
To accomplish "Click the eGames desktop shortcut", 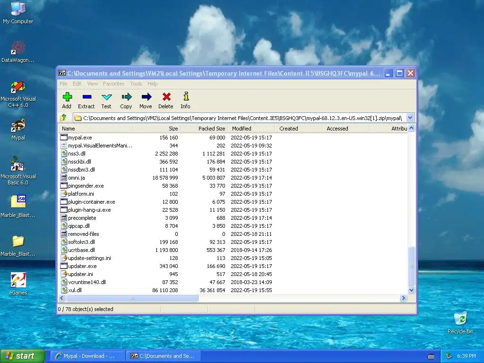I will tap(18, 280).
